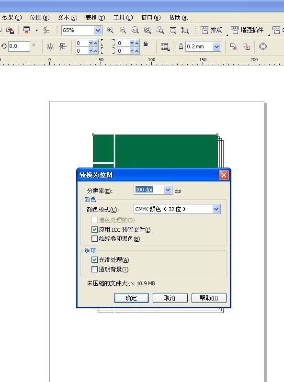Screen dimensions: 284x382
Task: Open the 文本 menu
Action: 68,18
